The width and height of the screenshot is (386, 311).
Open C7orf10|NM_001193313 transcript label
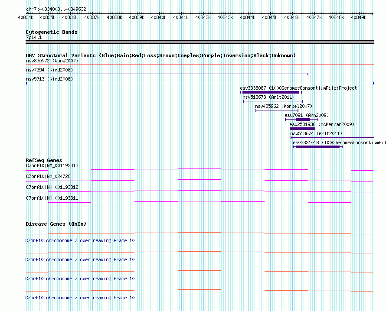(x=52, y=166)
